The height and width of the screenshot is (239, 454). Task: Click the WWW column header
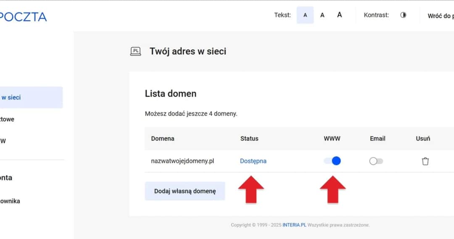pyautogui.click(x=332, y=139)
